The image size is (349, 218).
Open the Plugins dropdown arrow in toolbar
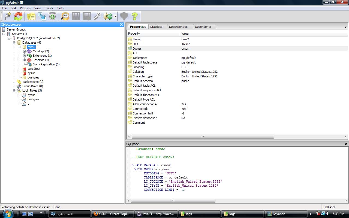115,16
